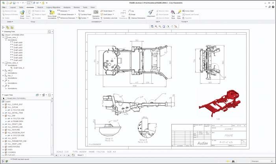Screen dimensions: 276x164
Task: Click the Undo icon
Action: coord(18,3)
